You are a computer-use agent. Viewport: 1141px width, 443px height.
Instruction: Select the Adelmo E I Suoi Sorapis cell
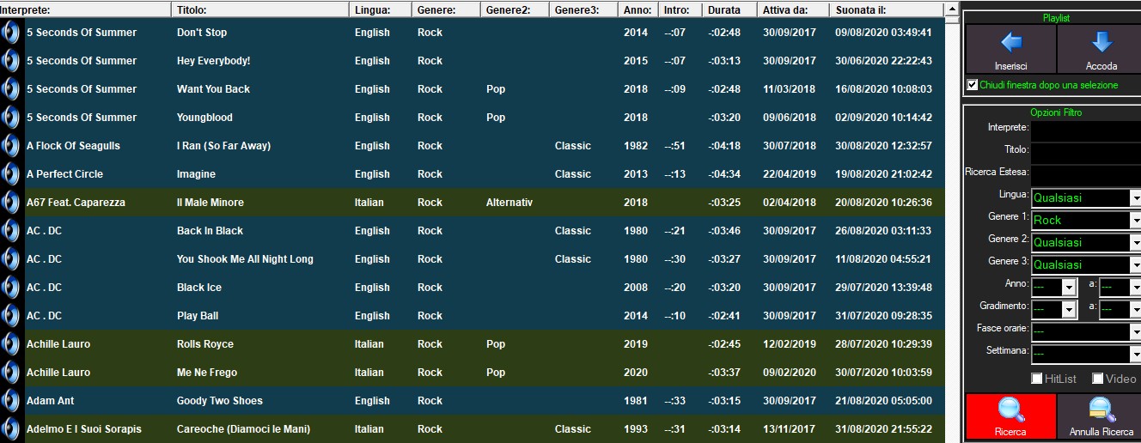coord(84,429)
